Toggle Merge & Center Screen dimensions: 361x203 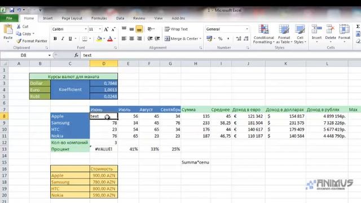(x=181, y=39)
